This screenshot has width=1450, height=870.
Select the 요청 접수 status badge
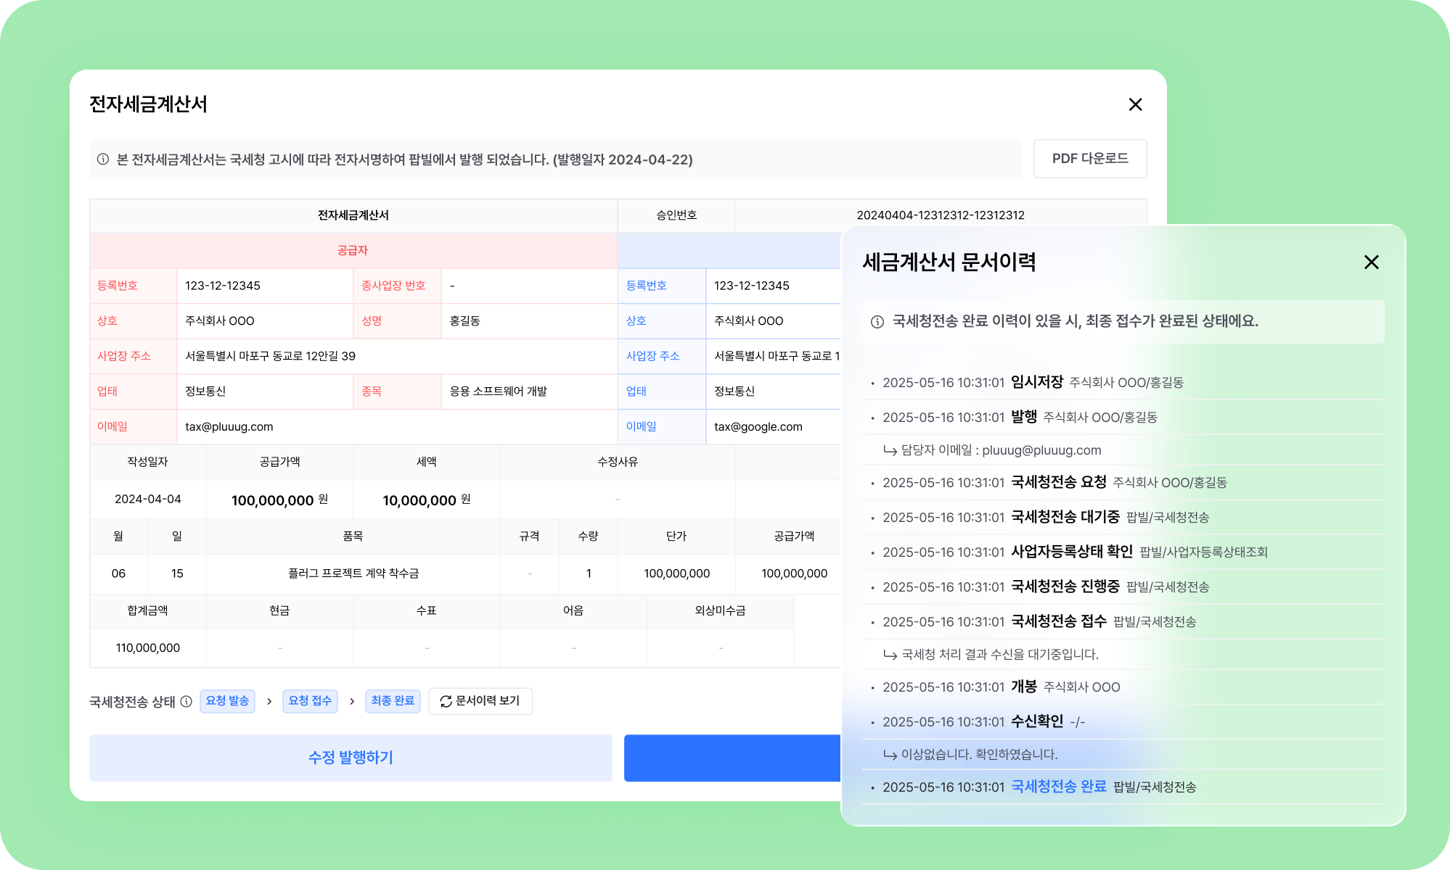click(x=310, y=701)
